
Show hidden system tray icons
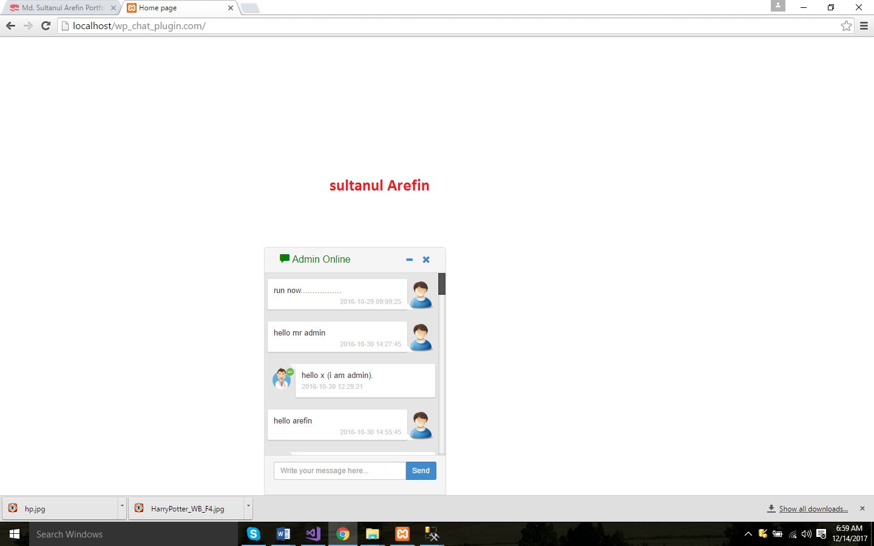click(x=748, y=534)
